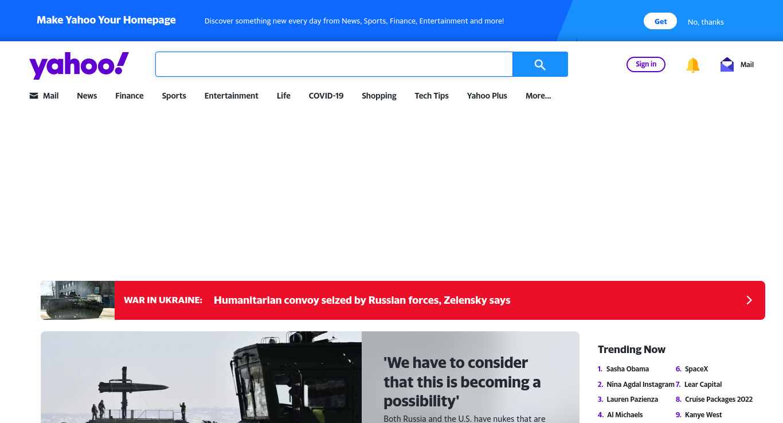This screenshot has width=783, height=423.
Task: Open Mail via the envelope icon at top right
Action: (x=727, y=64)
